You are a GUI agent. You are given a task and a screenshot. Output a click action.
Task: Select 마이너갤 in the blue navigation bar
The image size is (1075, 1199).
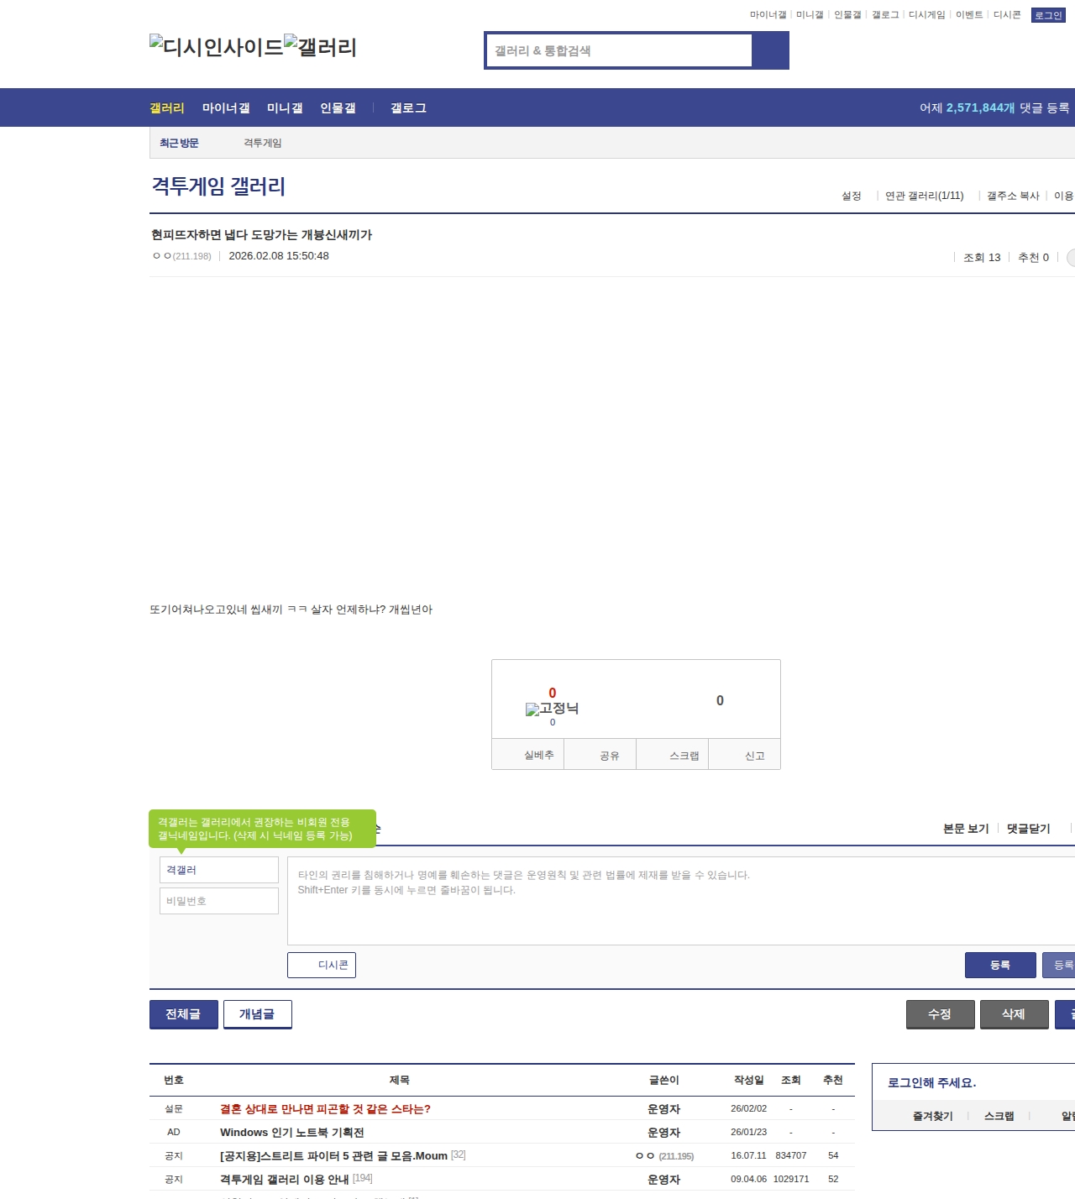point(226,108)
